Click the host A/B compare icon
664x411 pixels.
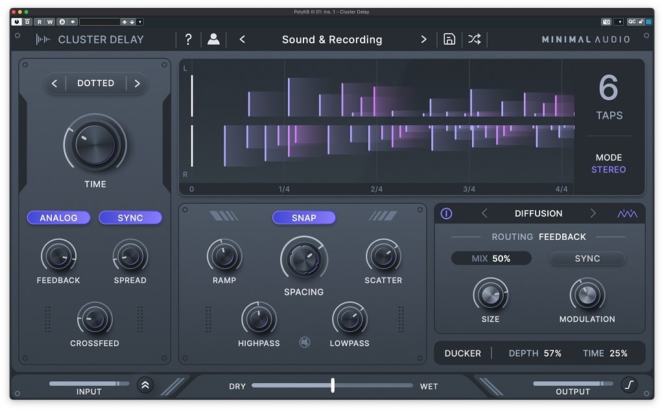62,21
